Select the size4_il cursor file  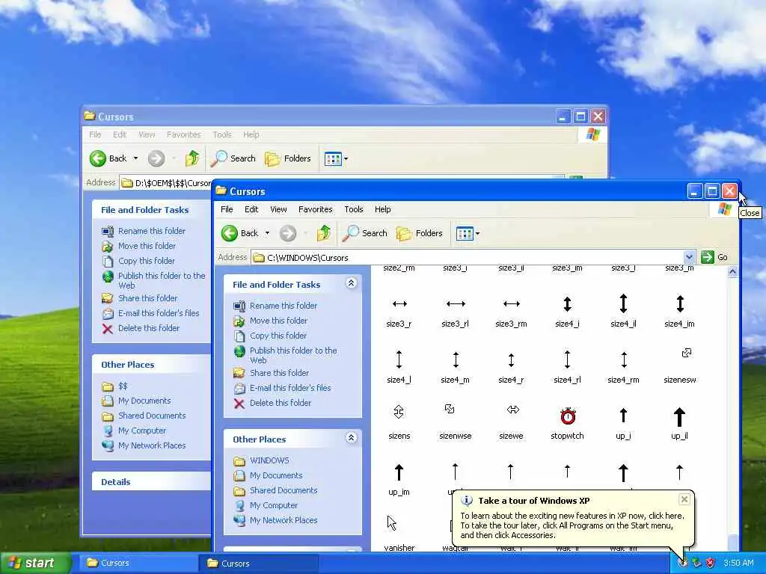[x=623, y=312]
